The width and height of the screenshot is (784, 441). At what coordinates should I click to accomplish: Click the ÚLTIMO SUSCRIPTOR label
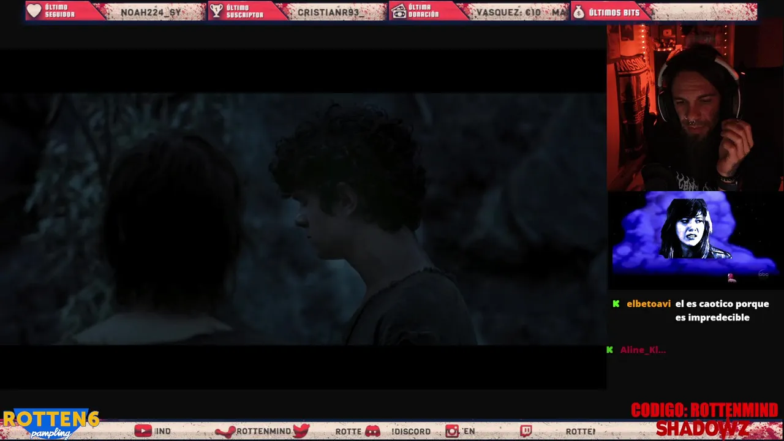pos(244,11)
